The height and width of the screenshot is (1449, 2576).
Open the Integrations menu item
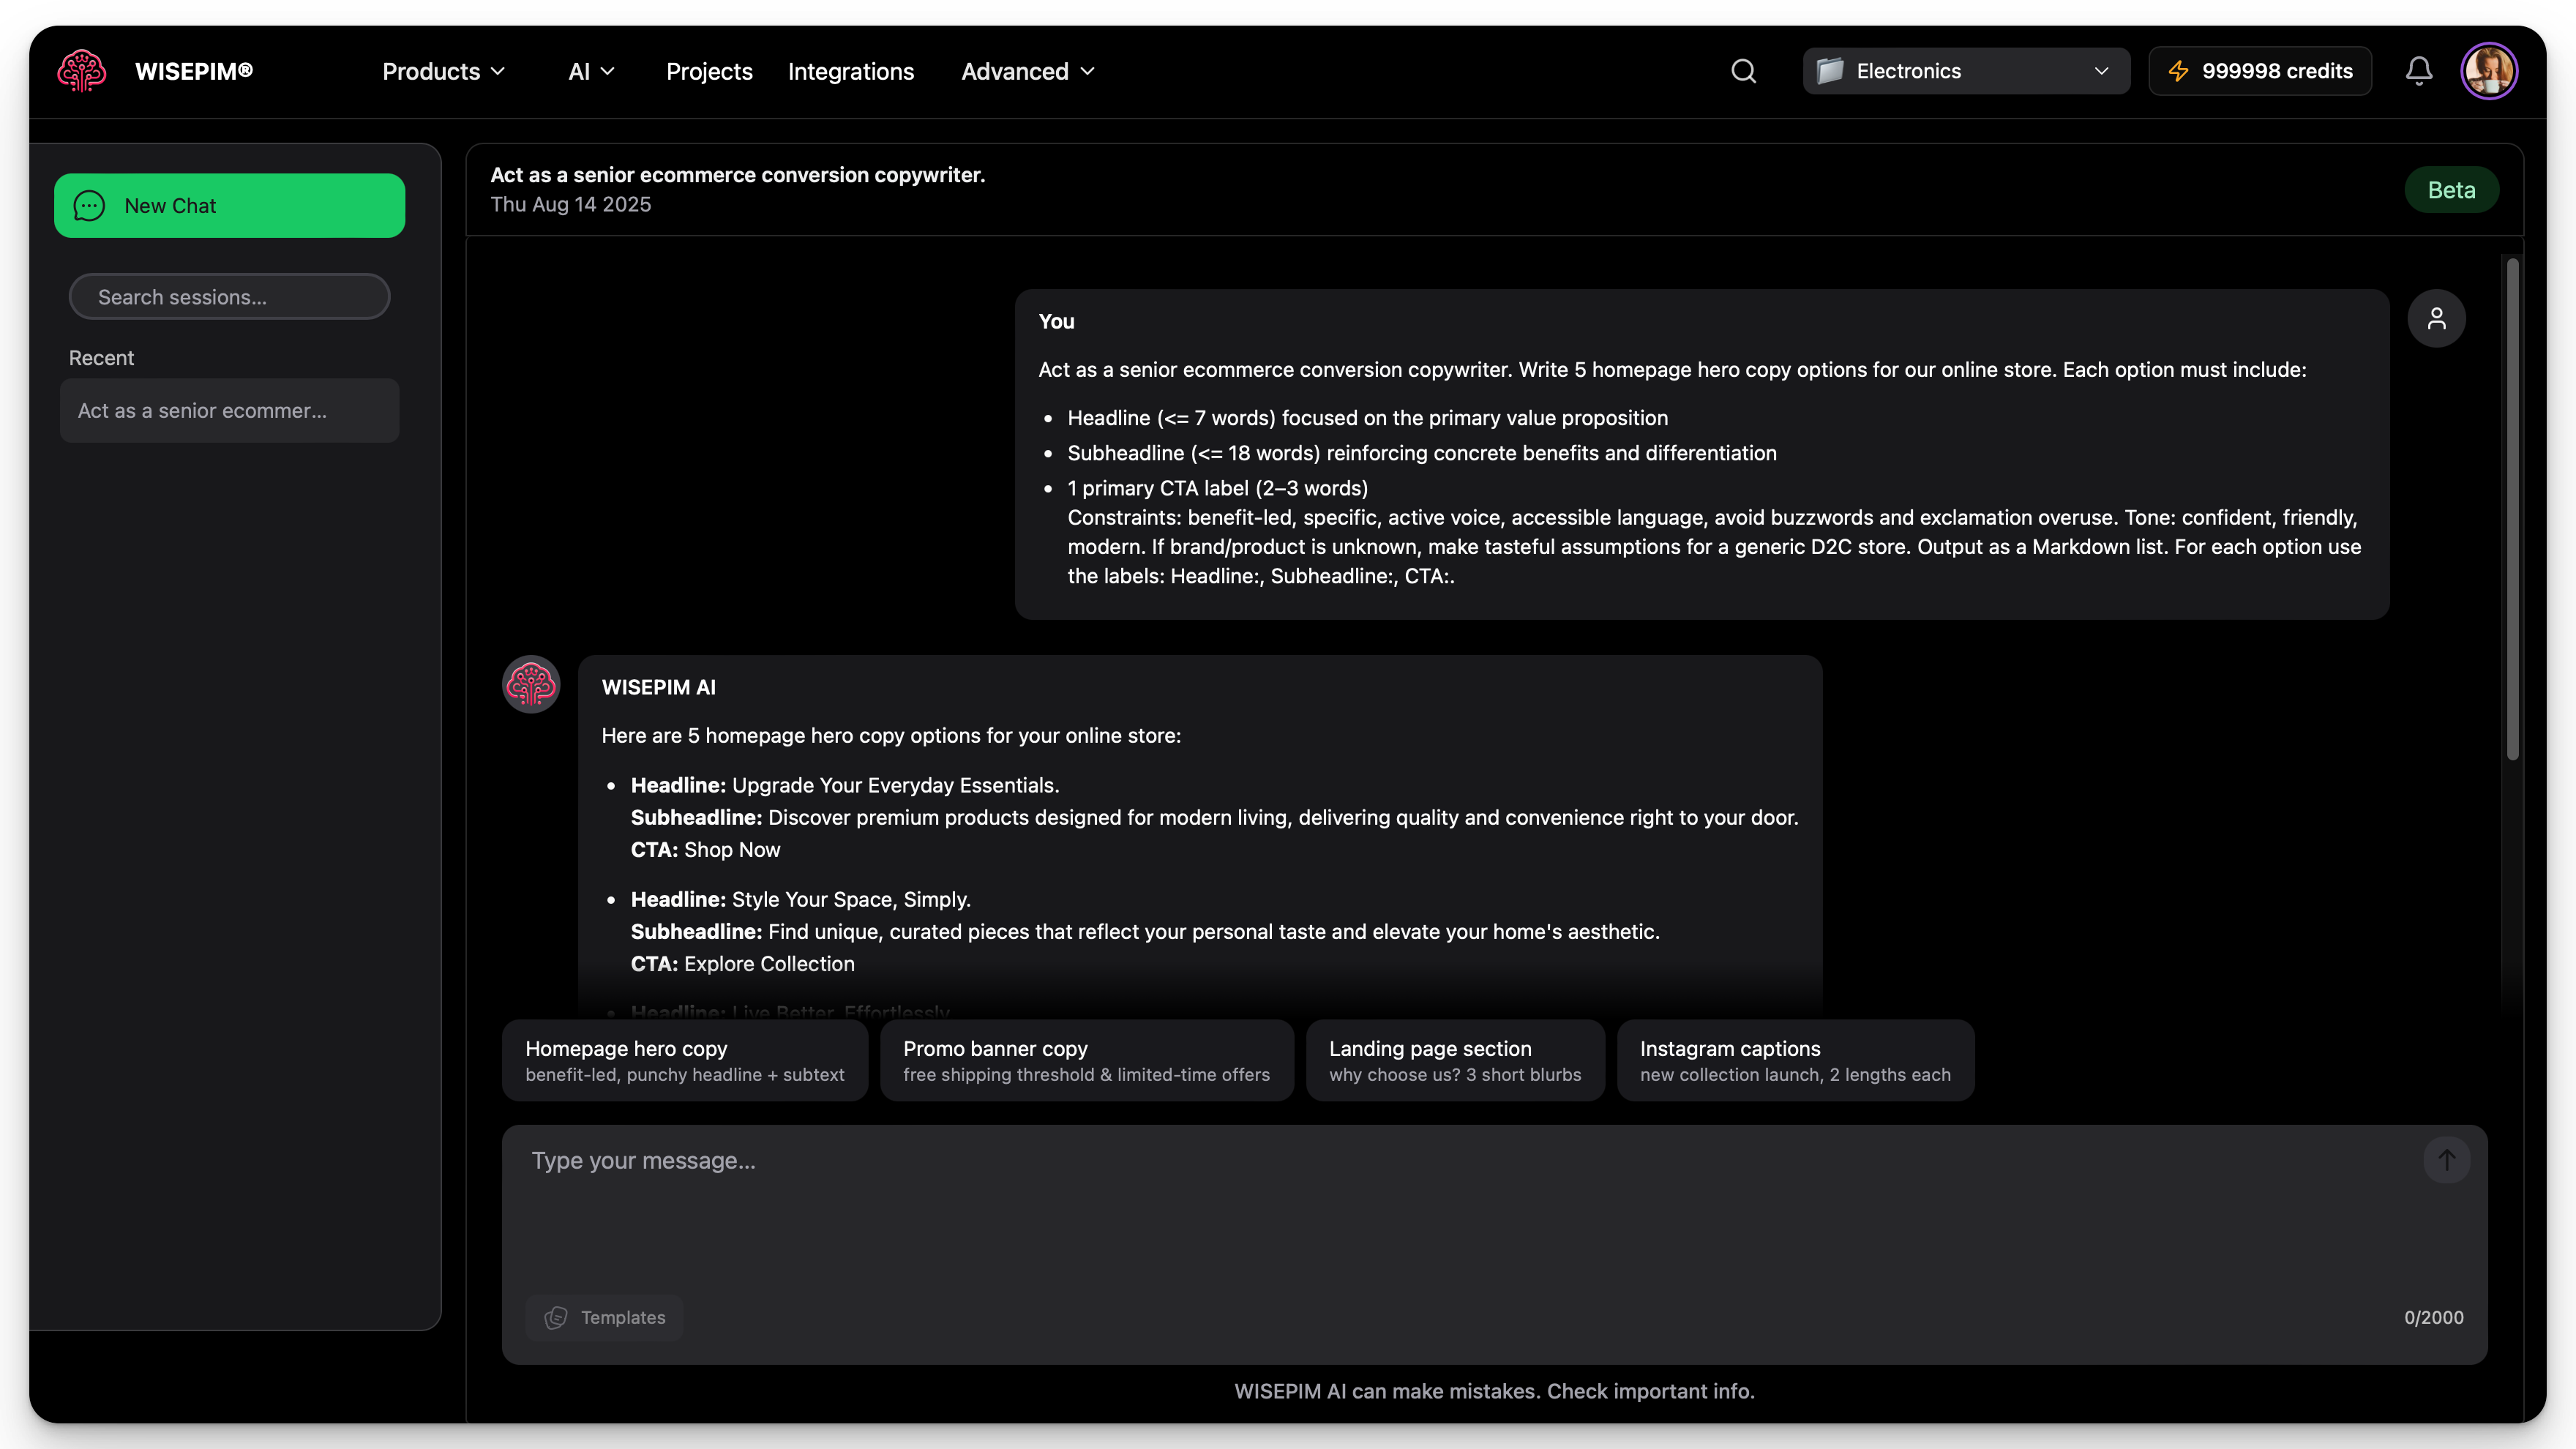(850, 71)
